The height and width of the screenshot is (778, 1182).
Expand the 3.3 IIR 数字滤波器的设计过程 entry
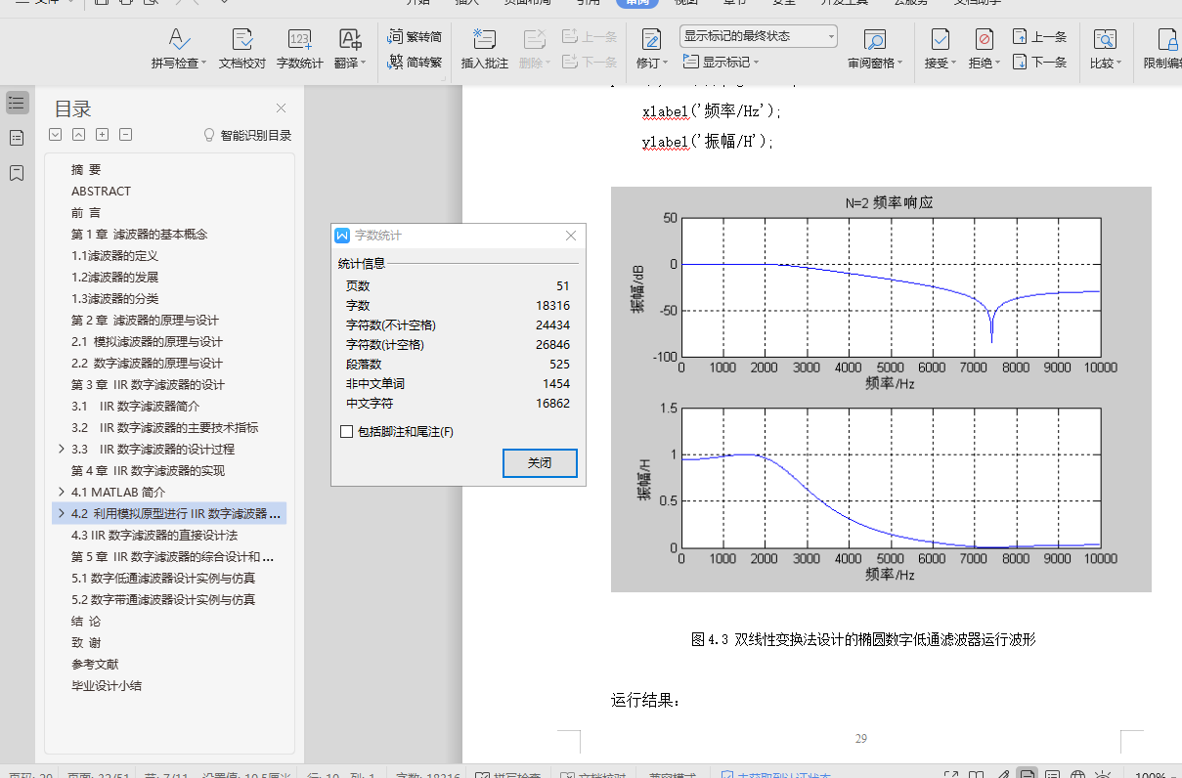pyautogui.click(x=63, y=450)
